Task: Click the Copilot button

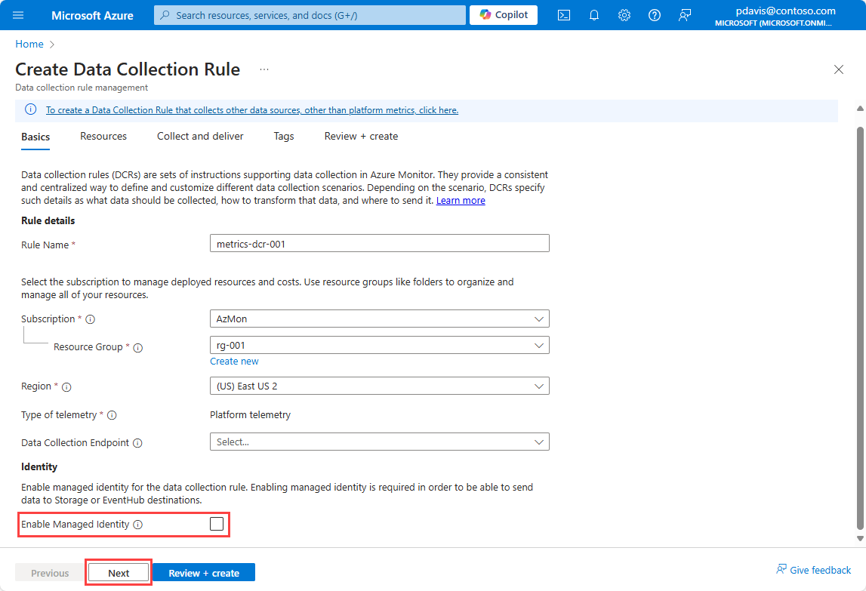Action: pyautogui.click(x=504, y=15)
